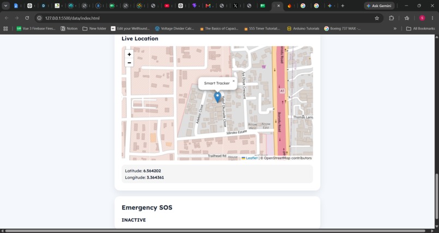The image size is (439, 233).
Task: Select the longitude value 3.364361
Action: click(x=155, y=177)
